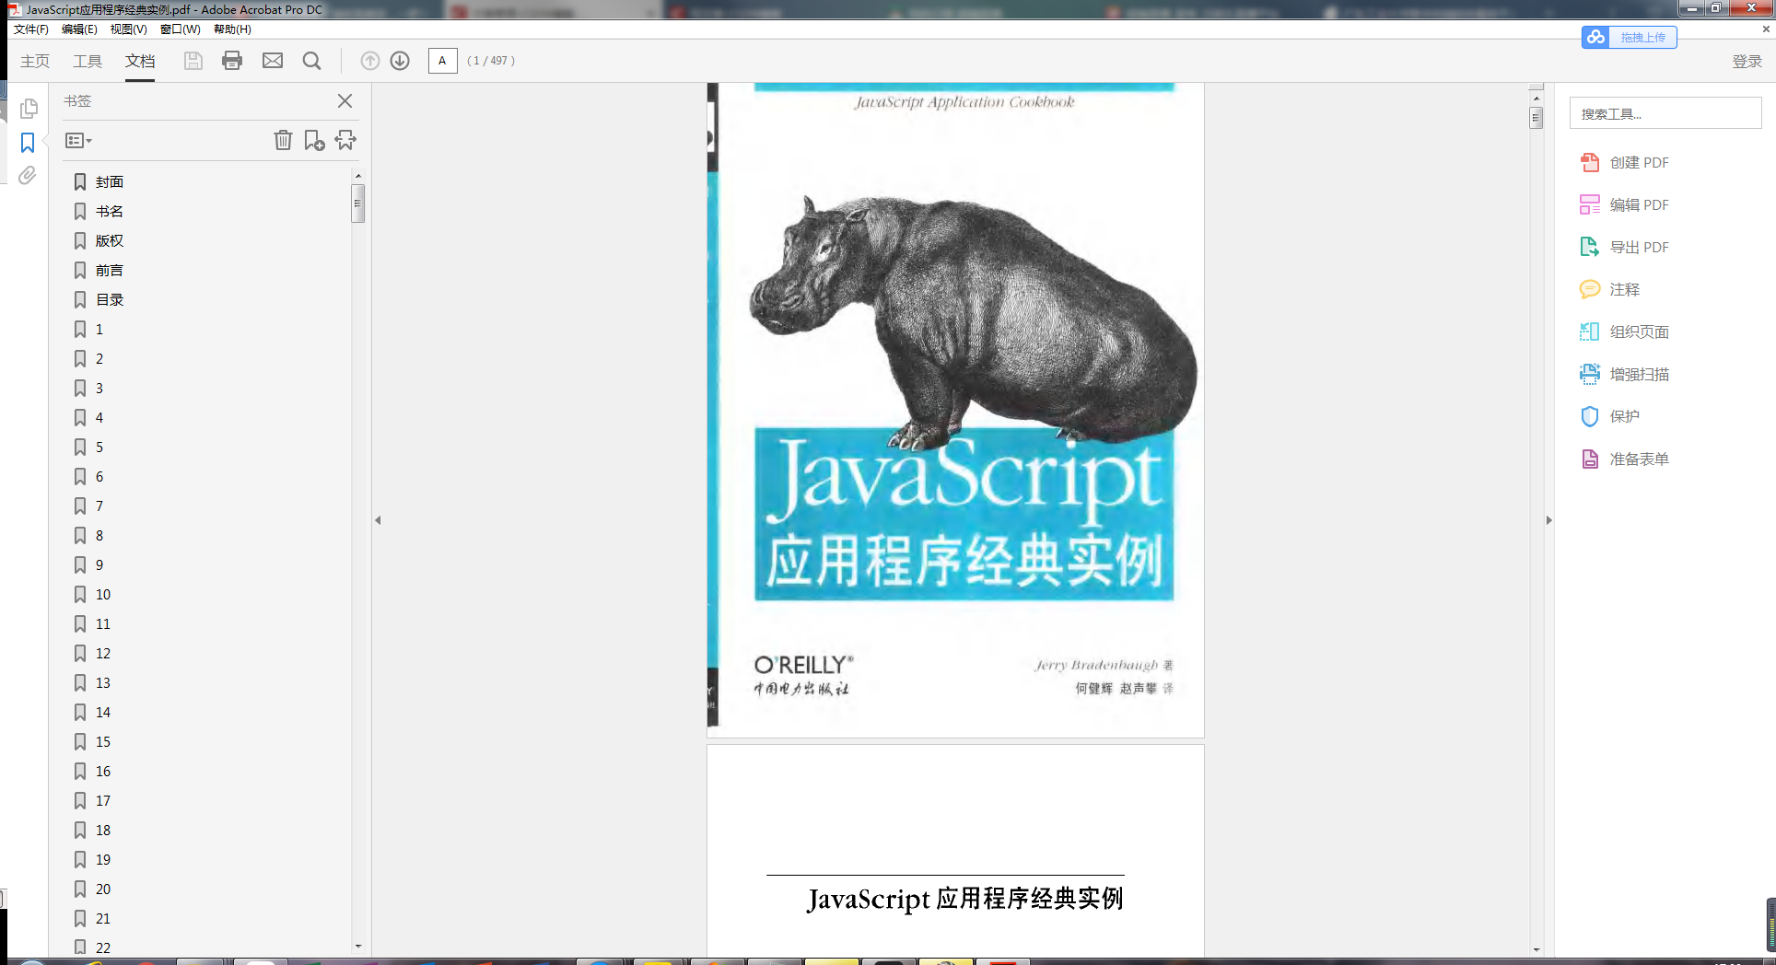The width and height of the screenshot is (1776, 965).
Task: Open 注释 in the right tools pane
Action: [x=1624, y=289]
